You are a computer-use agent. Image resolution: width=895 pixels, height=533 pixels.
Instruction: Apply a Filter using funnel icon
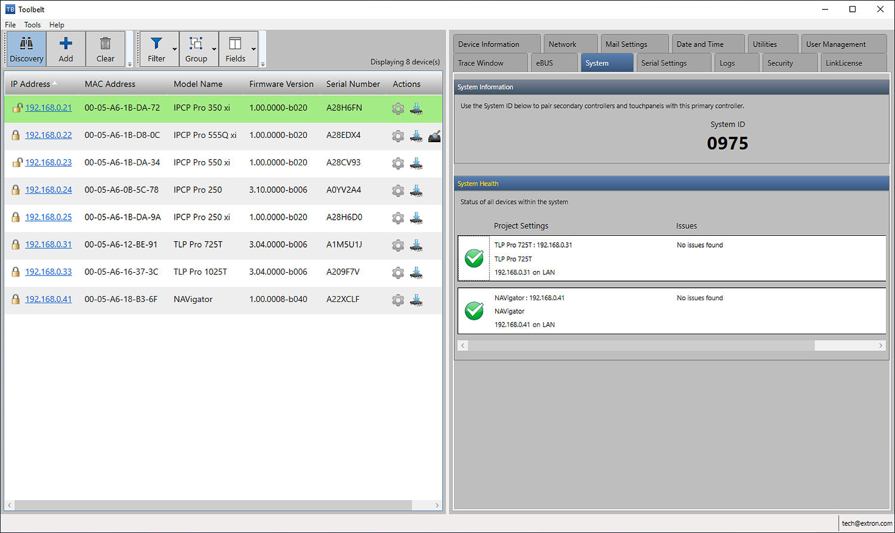pyautogui.click(x=156, y=49)
